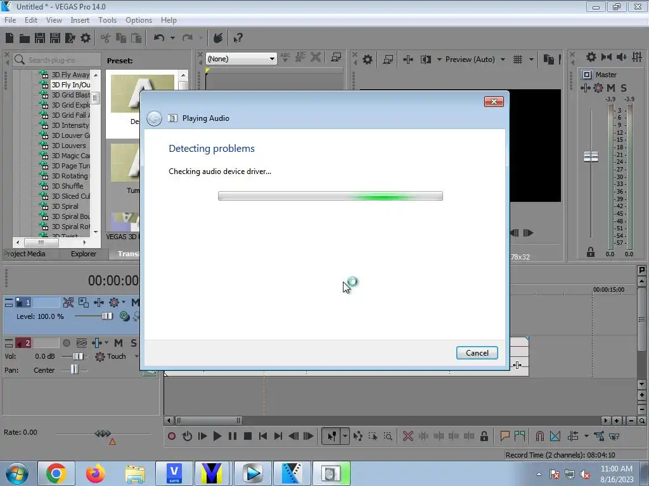Open Chrome from the taskbar
Screen dimensions: 649x486
(x=56, y=473)
